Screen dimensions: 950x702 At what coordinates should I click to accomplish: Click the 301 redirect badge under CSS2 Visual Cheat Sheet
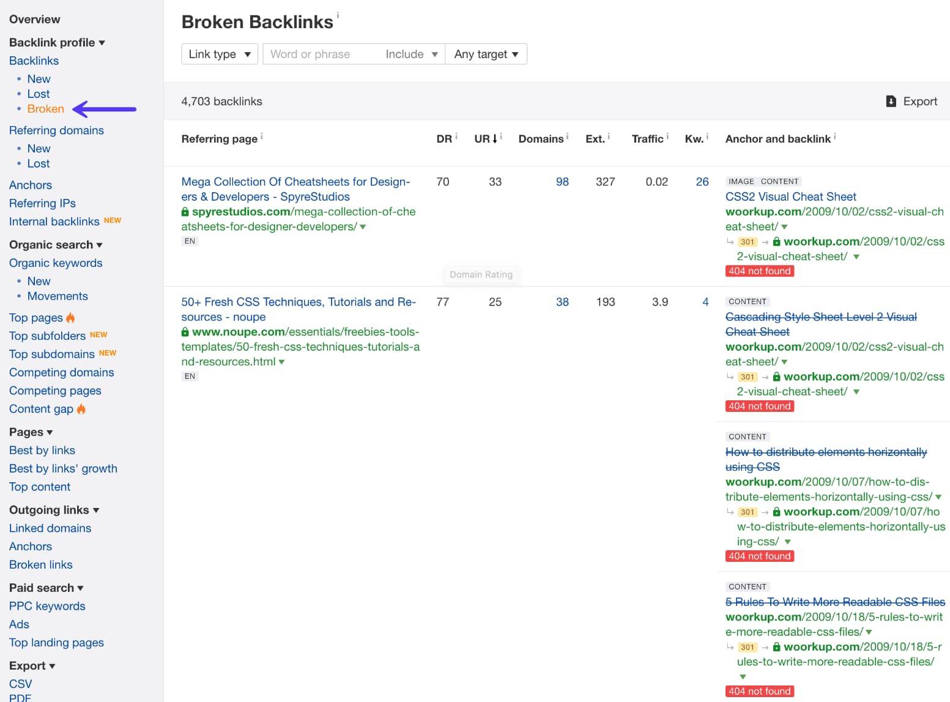[747, 242]
